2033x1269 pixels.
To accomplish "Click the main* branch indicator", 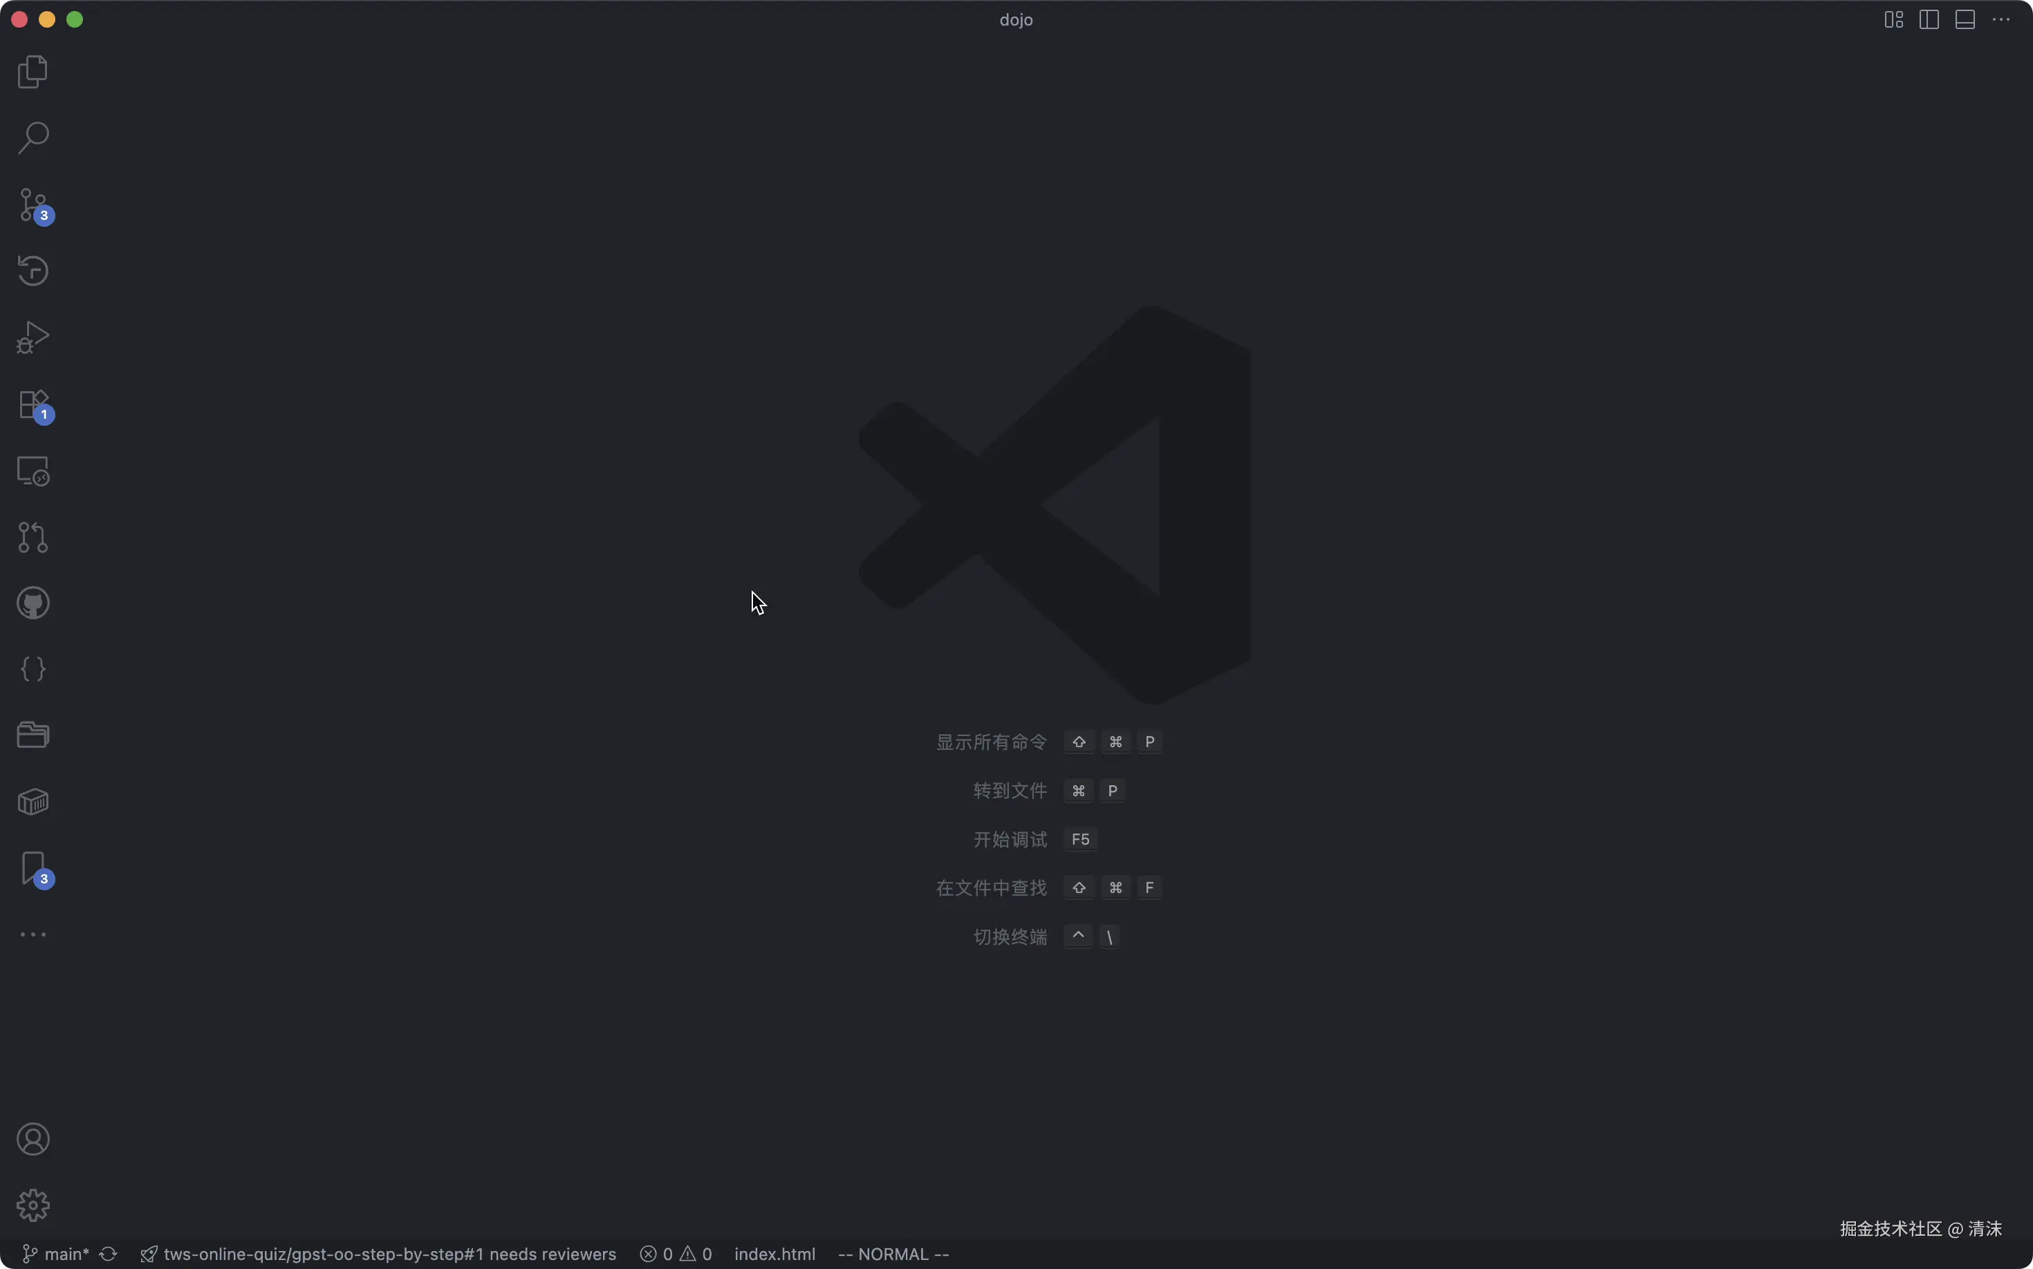I will pos(55,1254).
